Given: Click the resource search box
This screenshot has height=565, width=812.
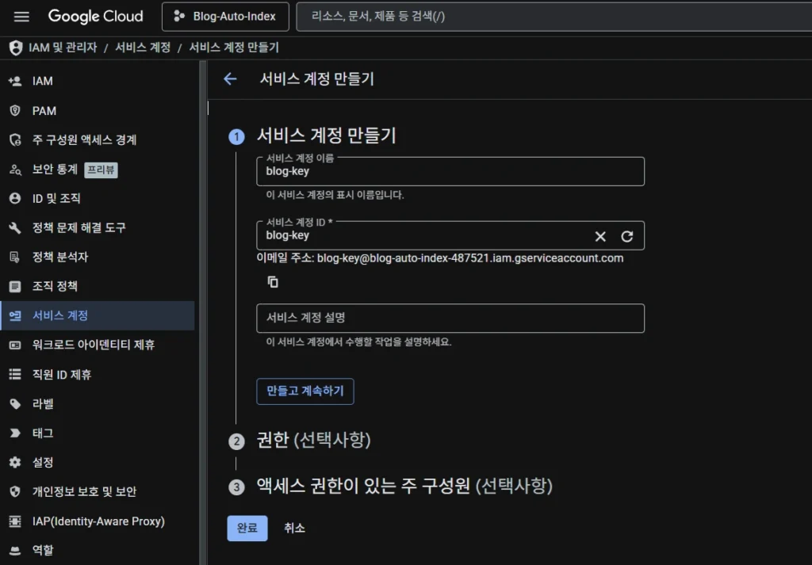Looking at the screenshot, I should pyautogui.click(x=554, y=17).
